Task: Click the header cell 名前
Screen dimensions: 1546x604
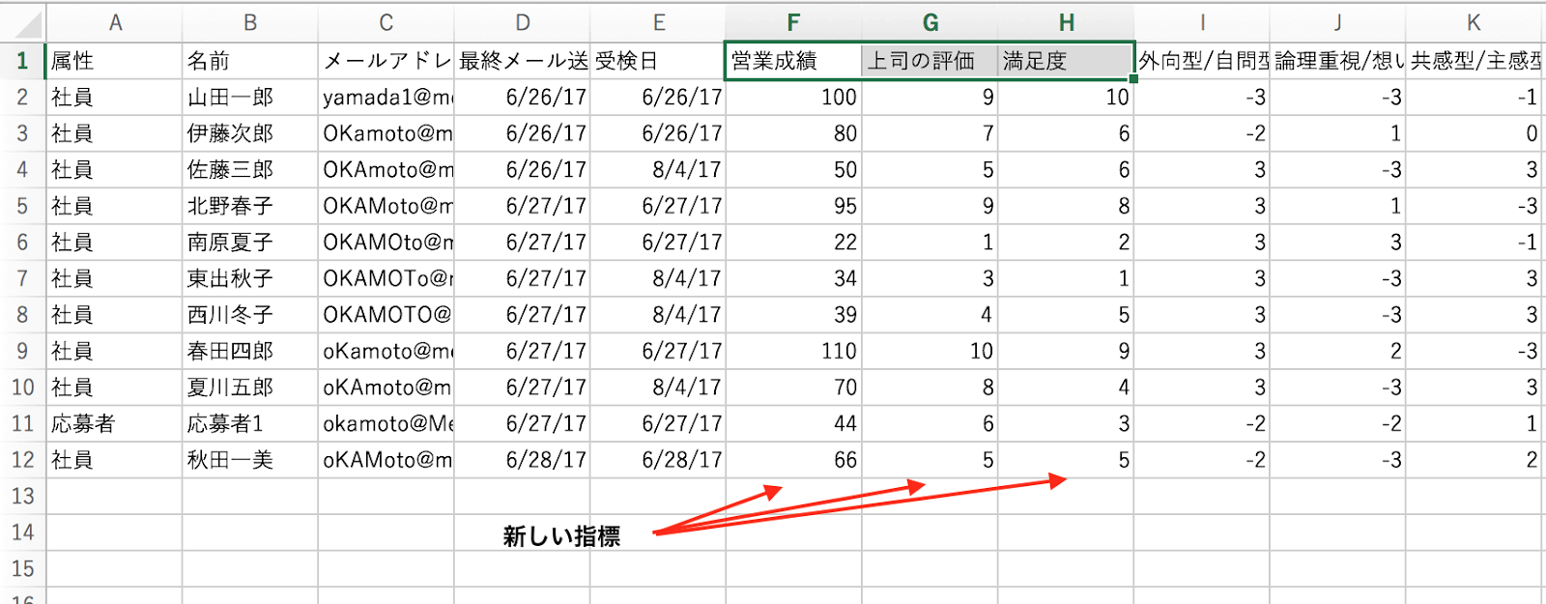Action: tap(250, 61)
